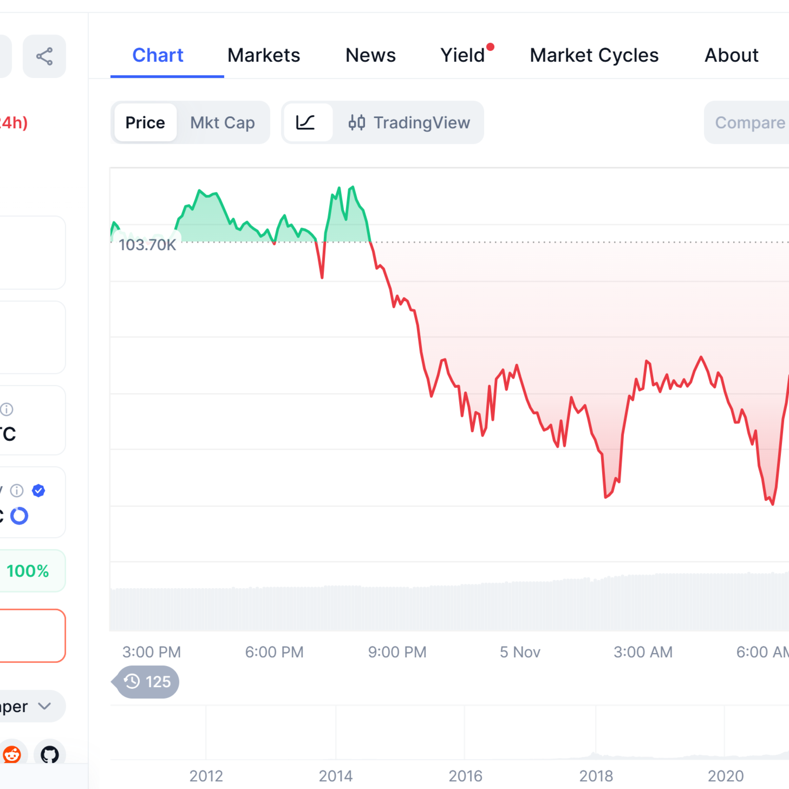This screenshot has height=789, width=789.
Task: Open TradingView candlestick chart
Action: click(410, 123)
